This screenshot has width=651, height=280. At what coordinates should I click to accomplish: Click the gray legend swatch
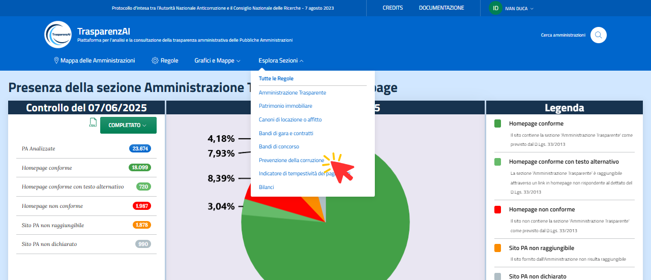click(x=498, y=276)
